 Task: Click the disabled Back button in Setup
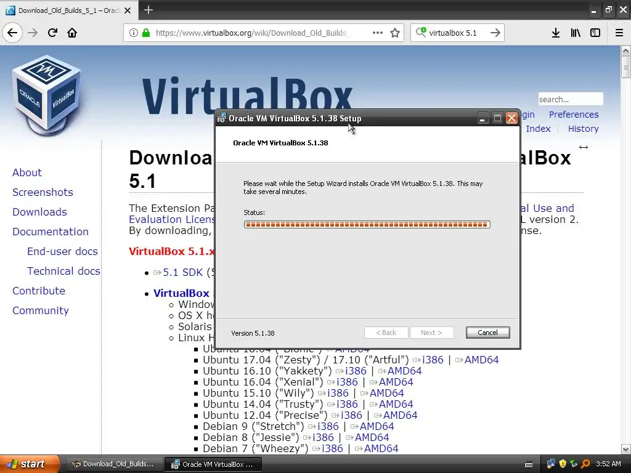386,333
